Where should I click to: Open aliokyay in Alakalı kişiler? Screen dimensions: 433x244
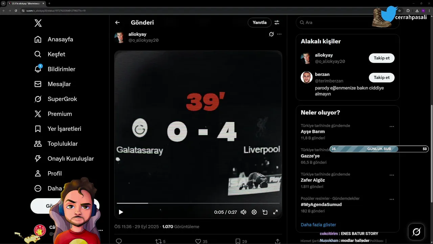[x=324, y=55]
